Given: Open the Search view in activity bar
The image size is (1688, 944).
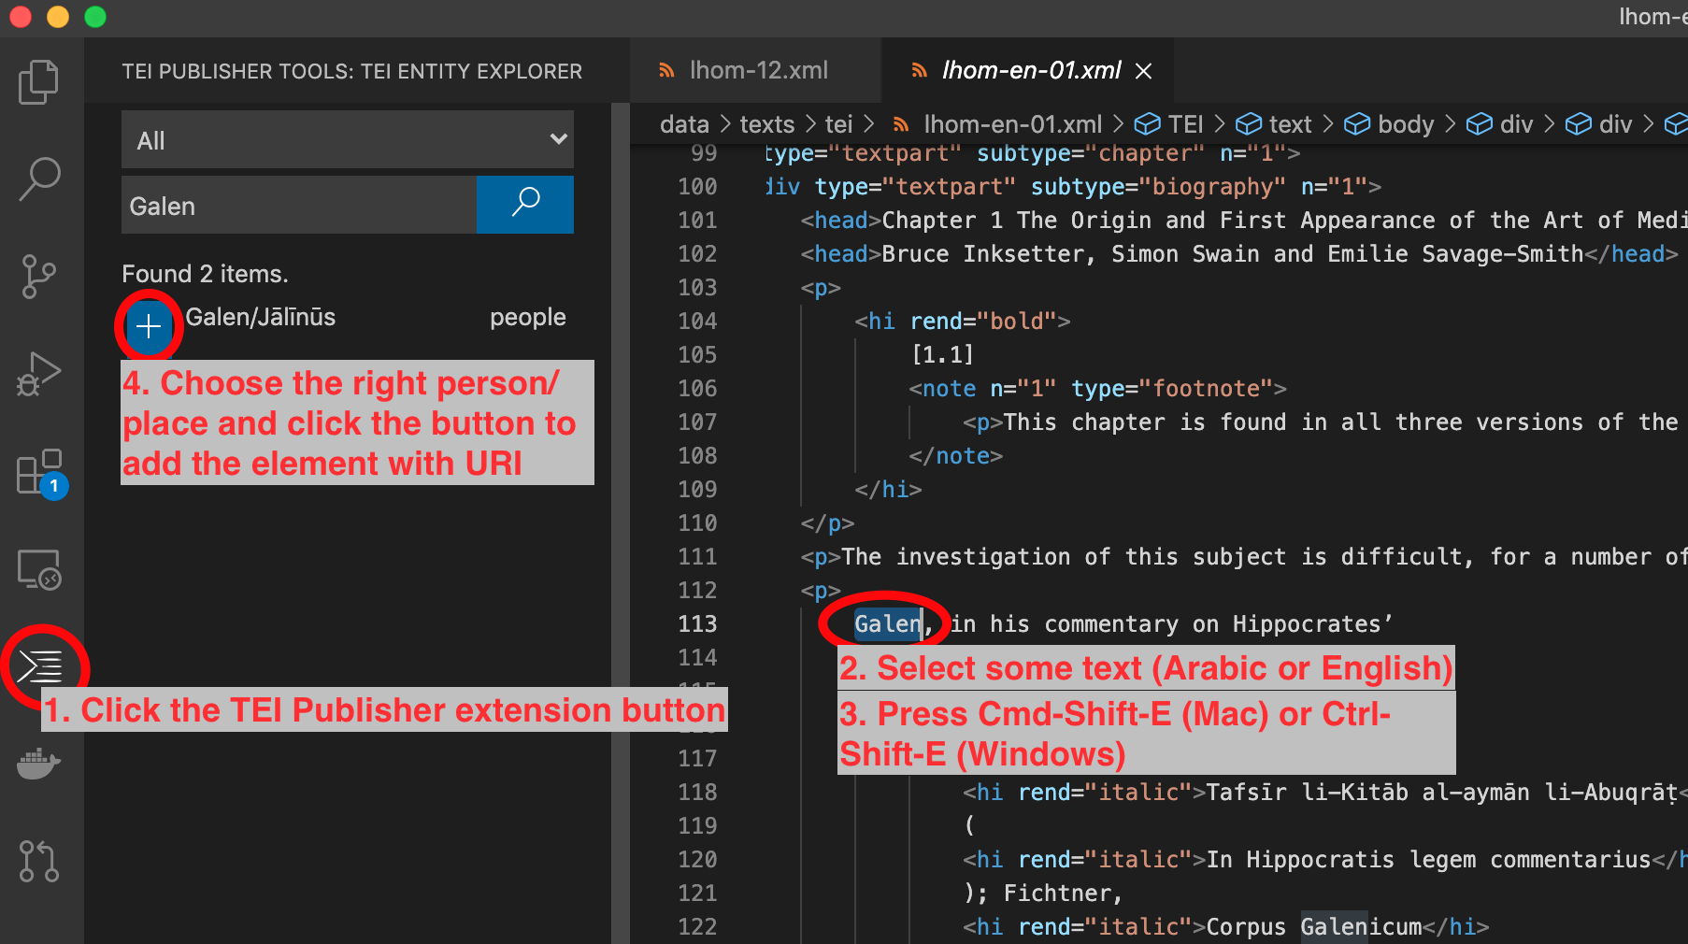Looking at the screenshot, I should click(x=38, y=179).
